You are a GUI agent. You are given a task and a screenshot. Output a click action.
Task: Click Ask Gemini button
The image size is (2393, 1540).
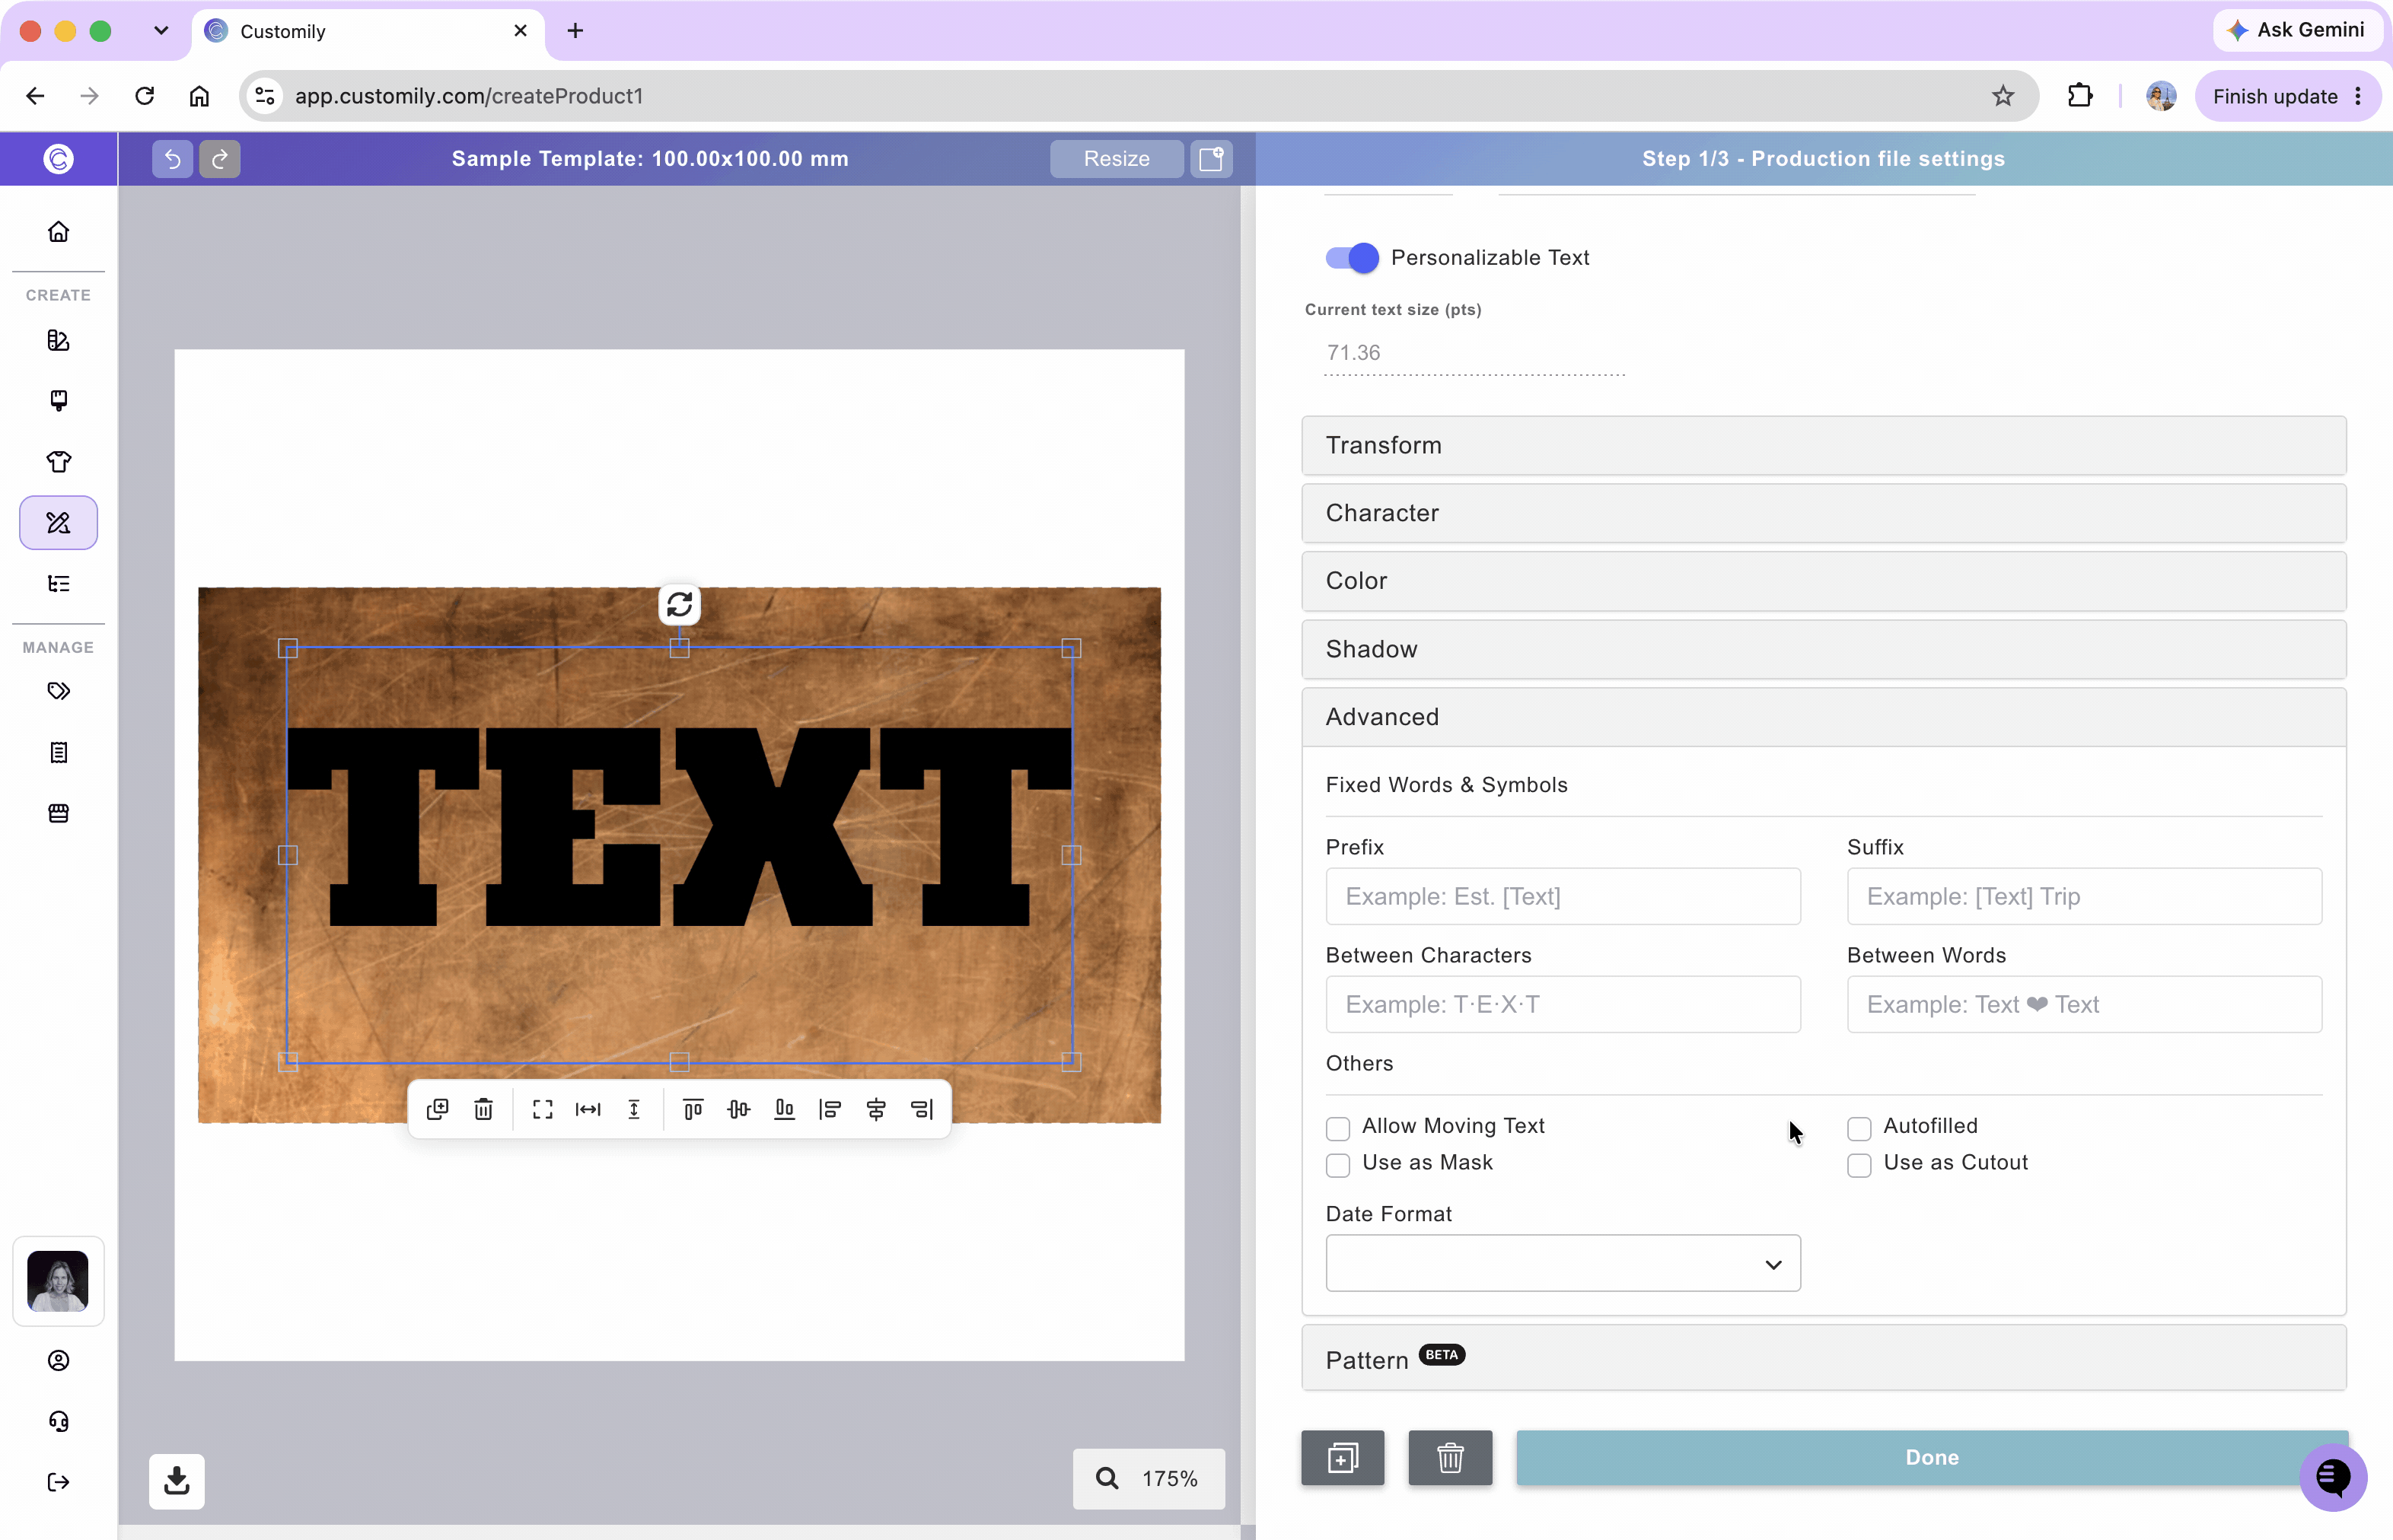click(x=2296, y=30)
